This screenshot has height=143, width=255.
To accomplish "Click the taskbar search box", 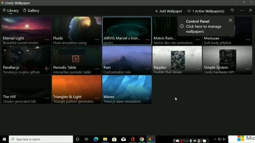I will (x=41, y=139).
